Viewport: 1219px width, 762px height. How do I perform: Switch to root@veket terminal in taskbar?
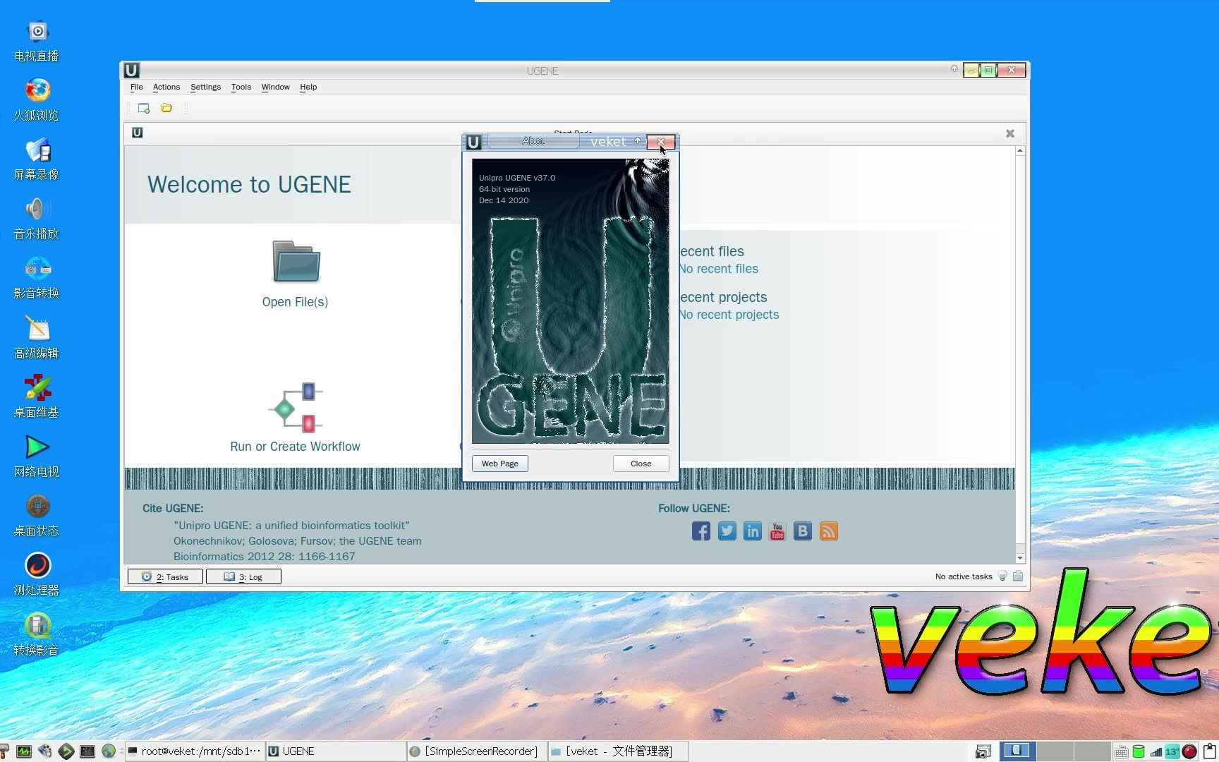pos(195,751)
